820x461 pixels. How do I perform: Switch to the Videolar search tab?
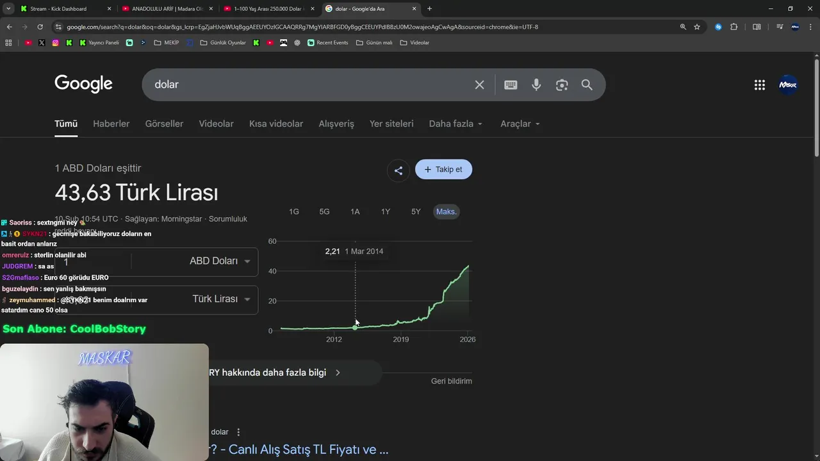coord(216,124)
